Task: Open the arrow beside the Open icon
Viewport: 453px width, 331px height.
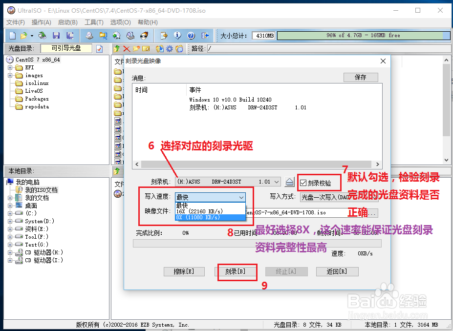Action: [32, 36]
